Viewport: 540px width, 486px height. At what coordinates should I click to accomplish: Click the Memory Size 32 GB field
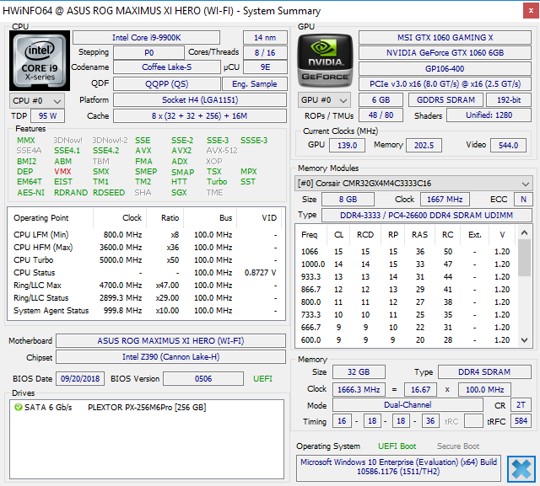tap(359, 372)
